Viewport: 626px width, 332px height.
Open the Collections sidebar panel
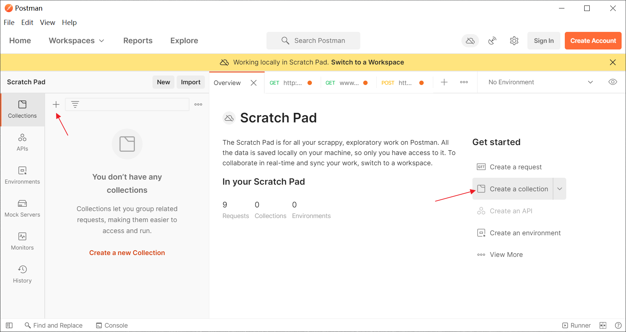22,110
